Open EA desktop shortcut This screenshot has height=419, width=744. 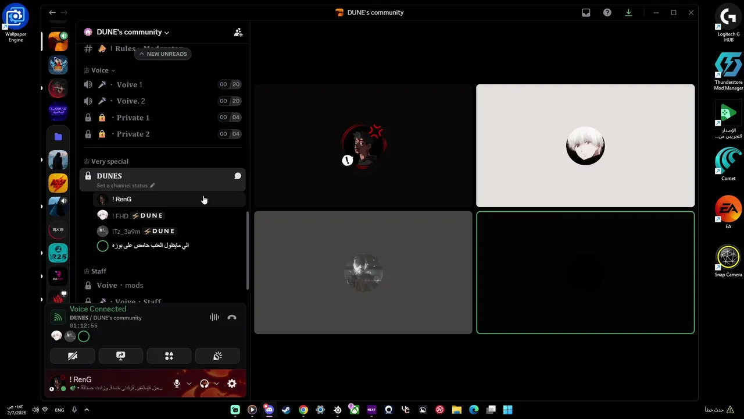click(x=728, y=212)
